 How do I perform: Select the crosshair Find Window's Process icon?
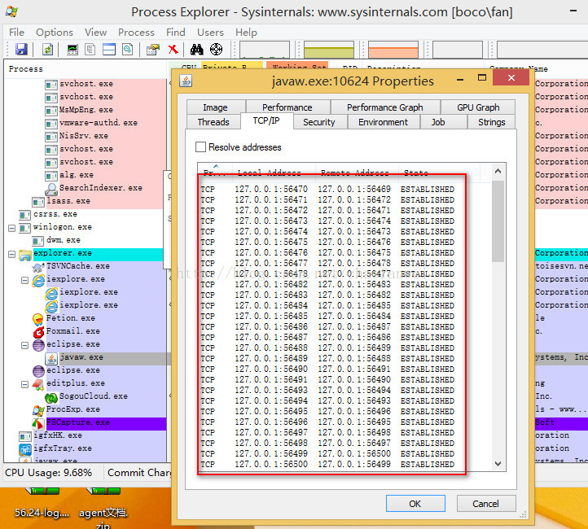pyautogui.click(x=216, y=49)
